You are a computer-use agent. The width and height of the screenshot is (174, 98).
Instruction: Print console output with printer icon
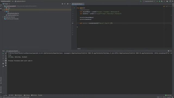click(x=6, y=63)
